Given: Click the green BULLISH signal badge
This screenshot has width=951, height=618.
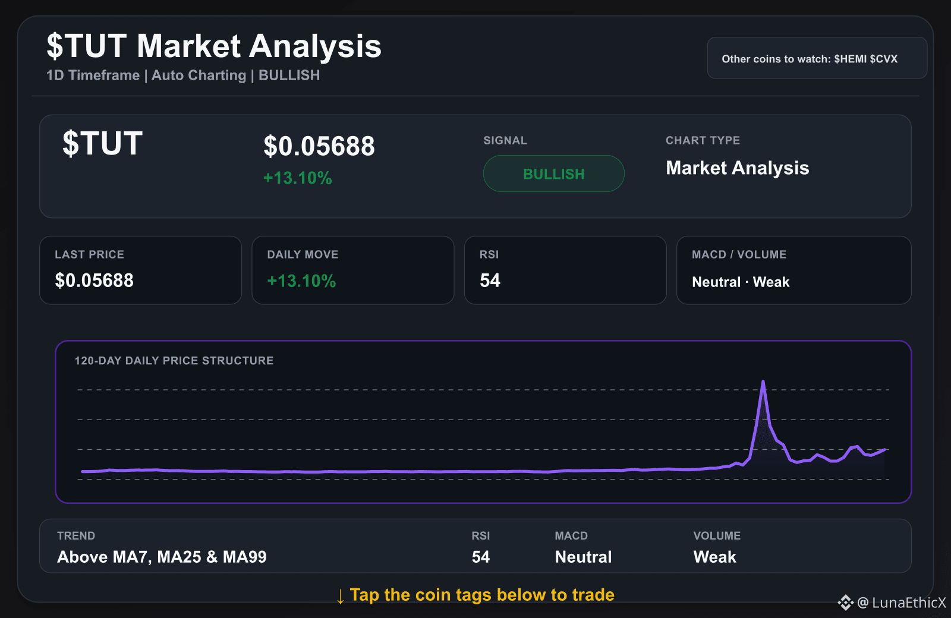Looking at the screenshot, I should click(x=553, y=174).
